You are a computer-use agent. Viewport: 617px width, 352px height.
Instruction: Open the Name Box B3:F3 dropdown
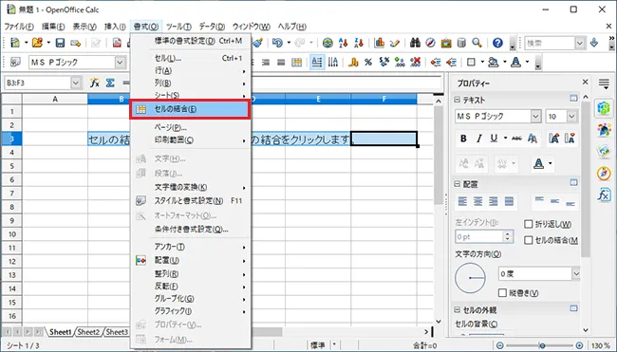pyautogui.click(x=76, y=83)
